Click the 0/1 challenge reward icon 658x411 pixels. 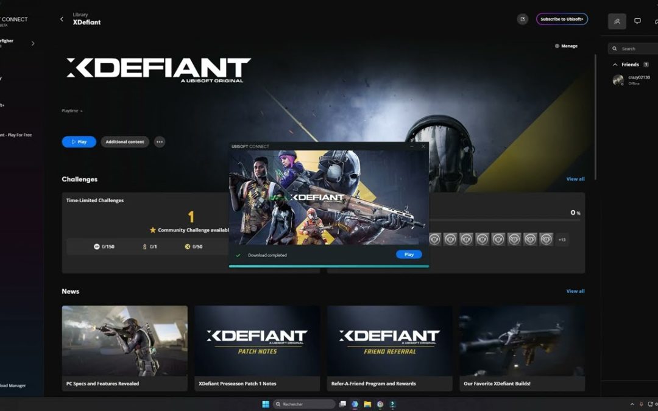(145, 247)
